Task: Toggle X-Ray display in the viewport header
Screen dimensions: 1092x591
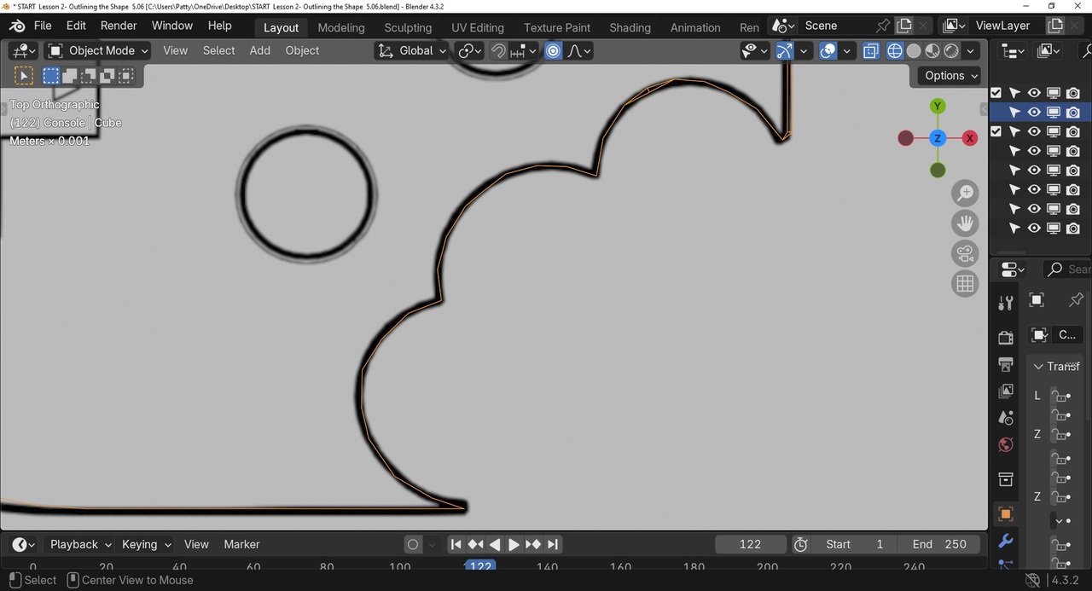Action: [x=870, y=51]
